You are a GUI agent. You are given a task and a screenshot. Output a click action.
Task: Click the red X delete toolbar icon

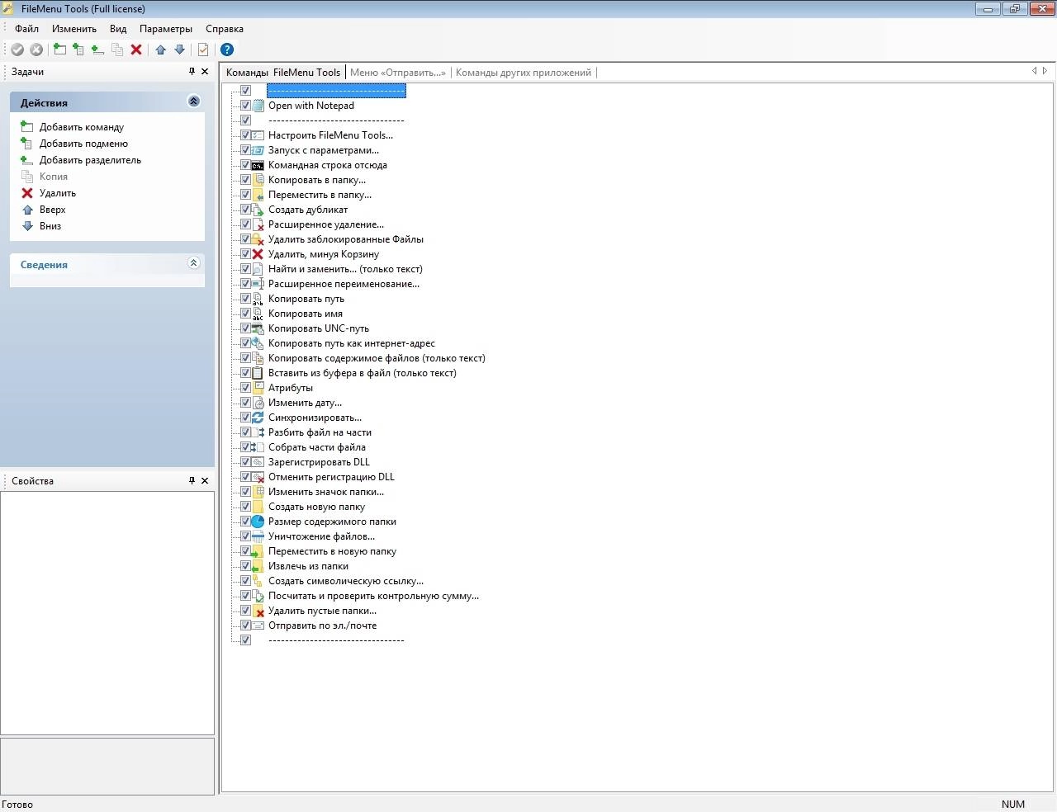(136, 50)
